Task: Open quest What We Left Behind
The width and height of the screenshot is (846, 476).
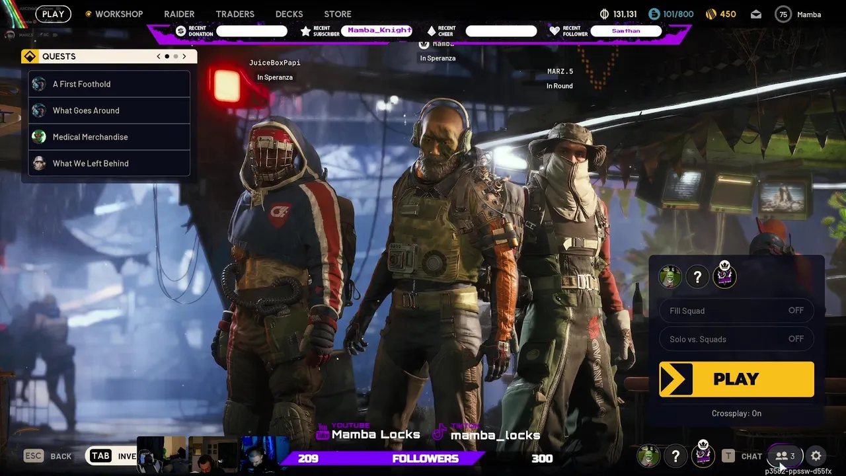Action: [109, 163]
